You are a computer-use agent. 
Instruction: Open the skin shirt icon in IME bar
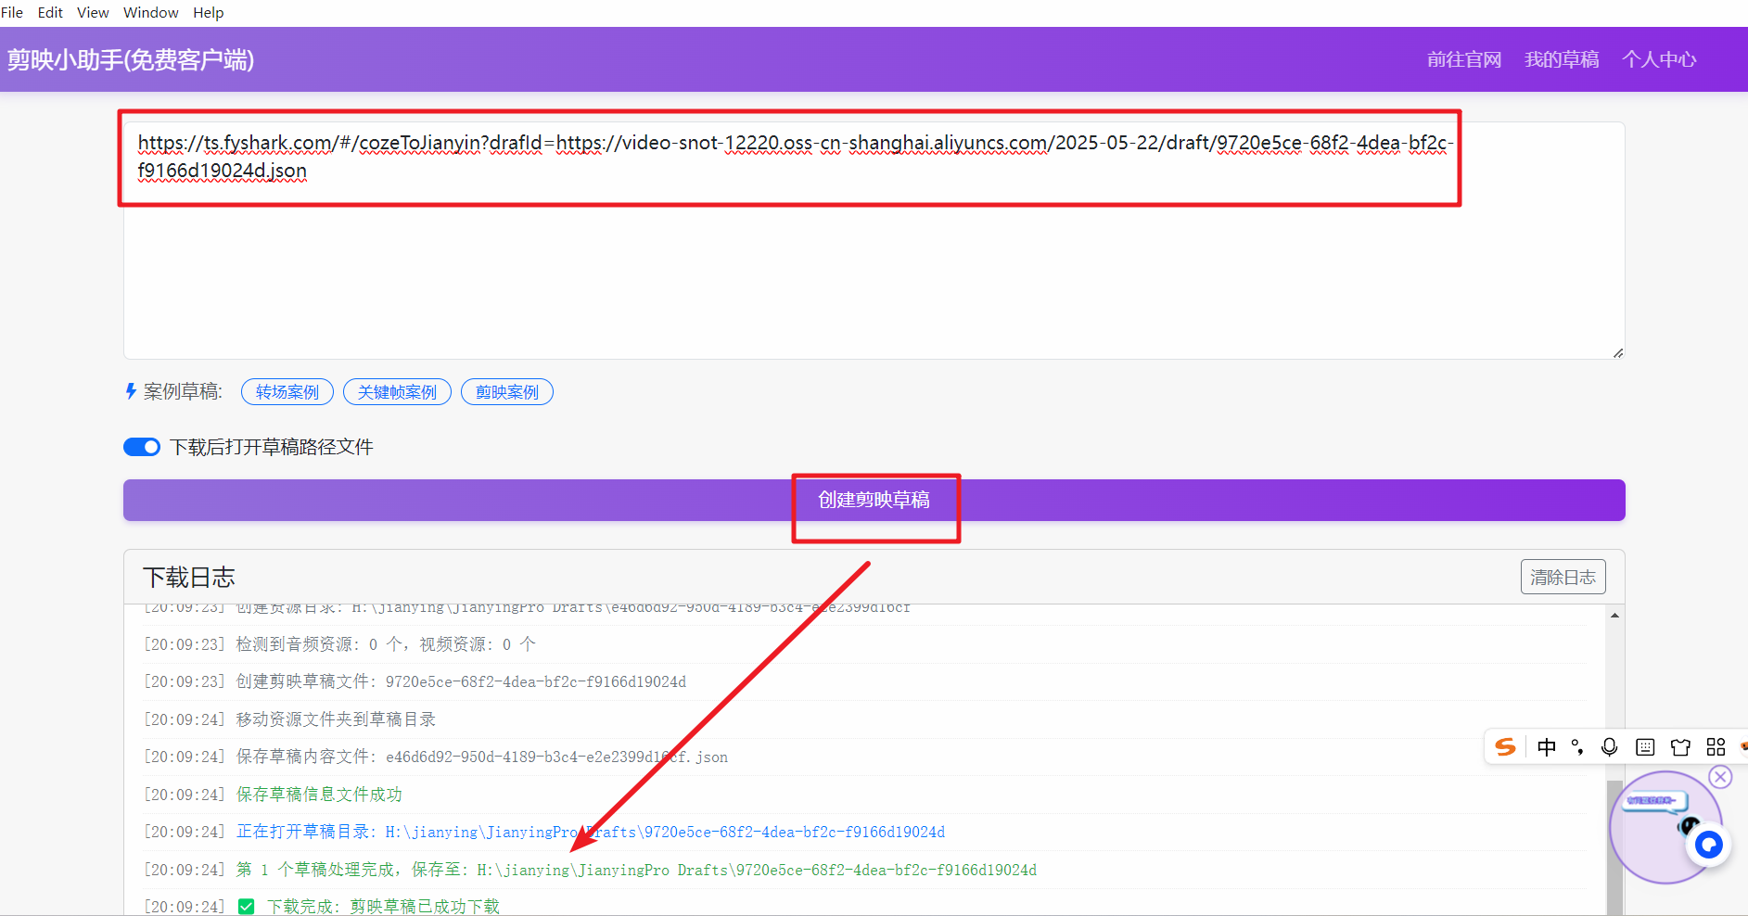point(1680,747)
